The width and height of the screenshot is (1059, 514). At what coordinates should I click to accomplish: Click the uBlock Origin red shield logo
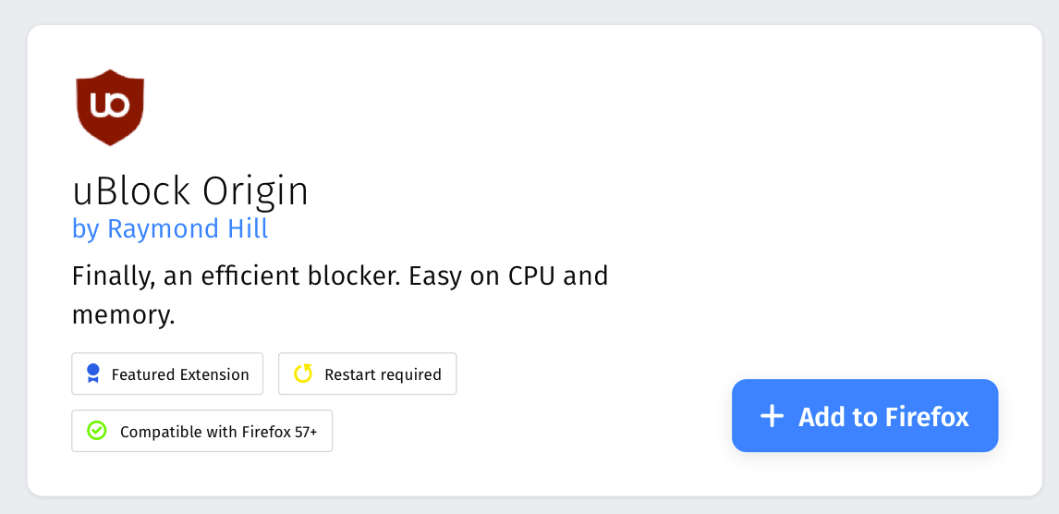[x=110, y=106]
